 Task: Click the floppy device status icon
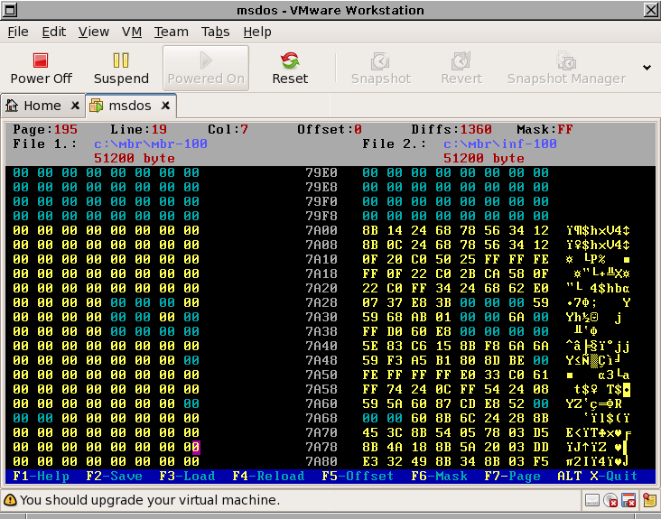click(628, 500)
